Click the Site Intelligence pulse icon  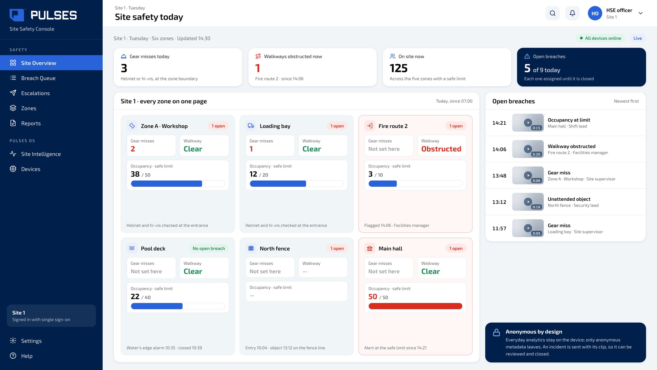(13, 154)
